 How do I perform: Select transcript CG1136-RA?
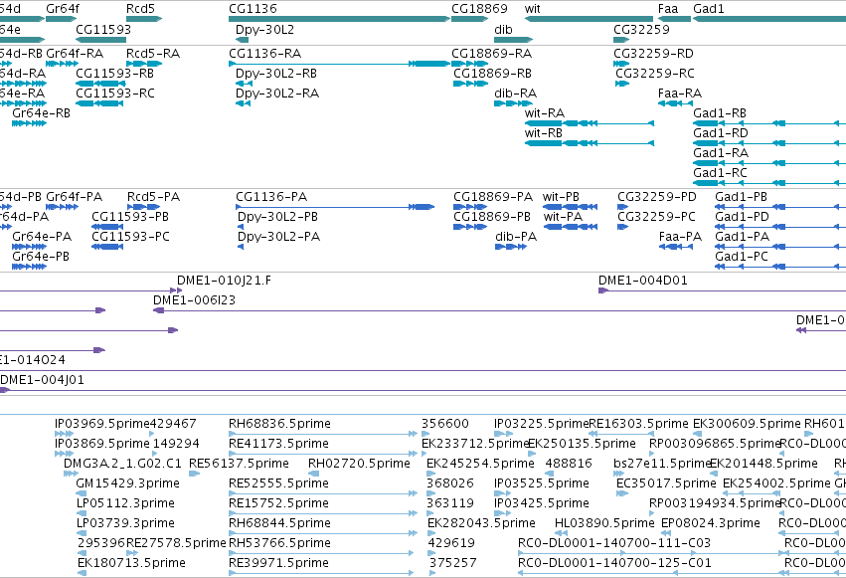pos(339,64)
